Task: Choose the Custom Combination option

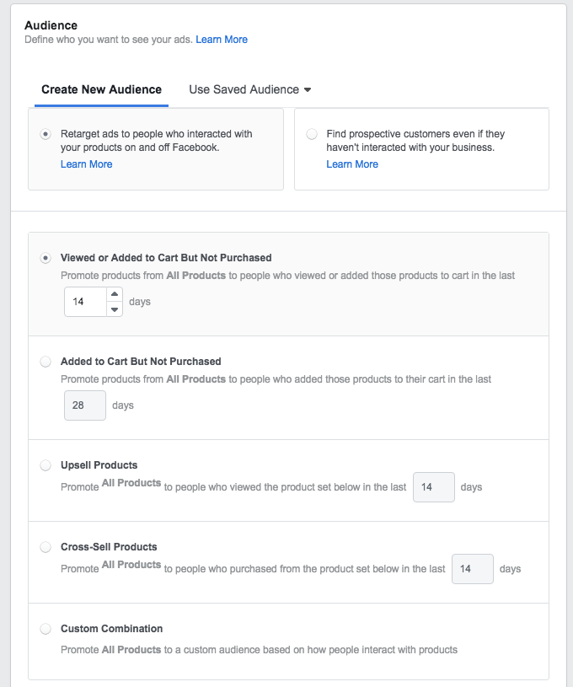Action: [x=46, y=629]
